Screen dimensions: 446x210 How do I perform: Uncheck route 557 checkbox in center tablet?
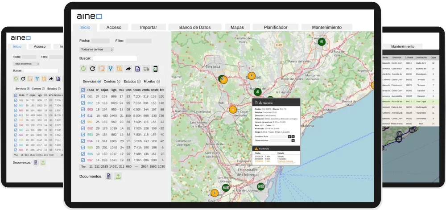click(x=83, y=160)
